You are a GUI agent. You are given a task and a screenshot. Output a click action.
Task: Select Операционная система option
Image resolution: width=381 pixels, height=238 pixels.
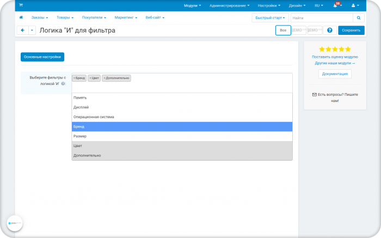tap(182, 117)
